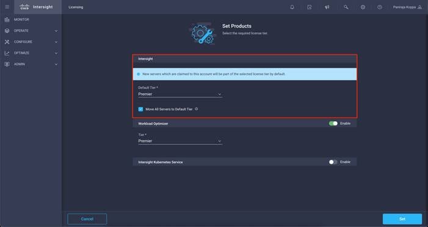Viewport: 428px width, 227px height.
Task: Click the Monitor chart icon in sidebar
Action: coord(7,19)
